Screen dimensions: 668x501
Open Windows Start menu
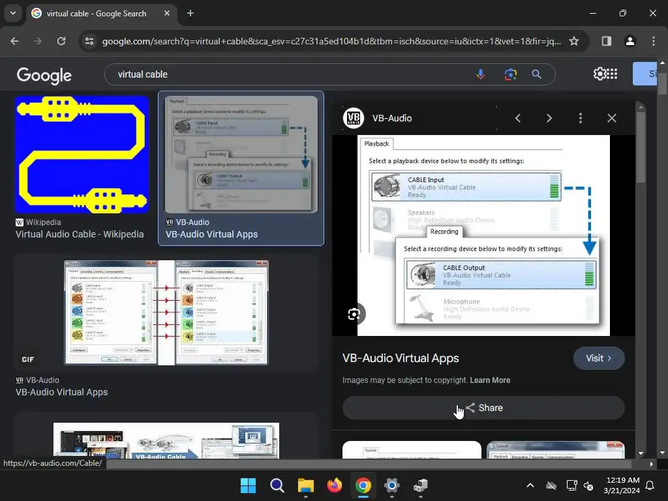pyautogui.click(x=248, y=485)
